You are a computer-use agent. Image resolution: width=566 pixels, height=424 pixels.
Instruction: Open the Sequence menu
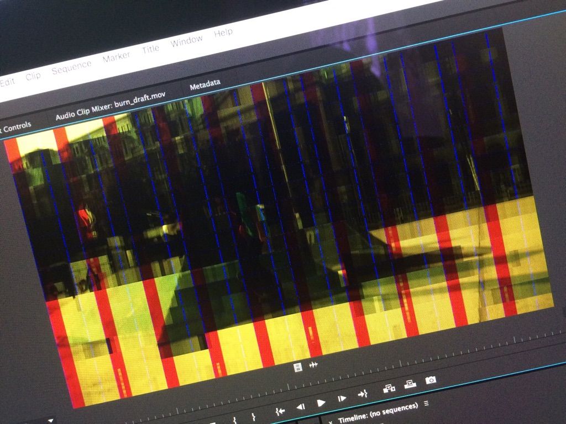tap(71, 67)
